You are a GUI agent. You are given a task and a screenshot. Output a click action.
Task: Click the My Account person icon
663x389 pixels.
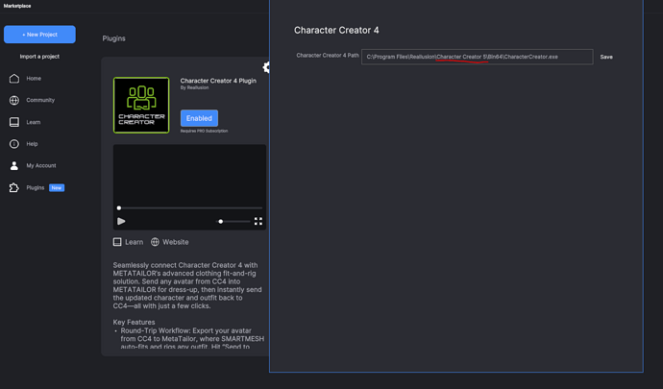point(14,165)
